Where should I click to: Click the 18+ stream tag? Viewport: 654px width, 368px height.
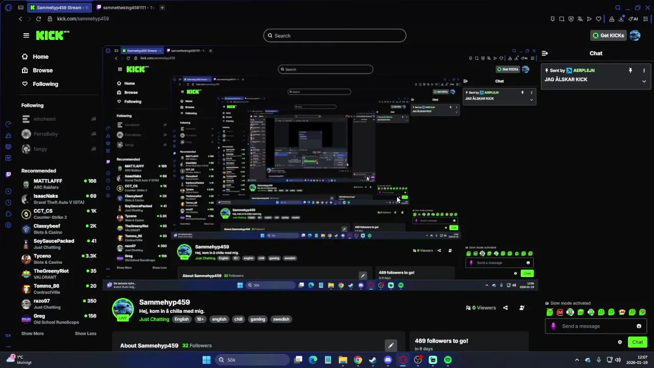200,319
